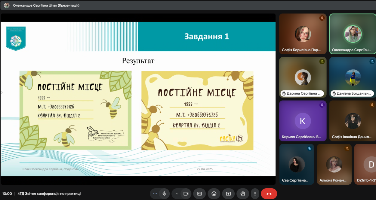Click the yellow business card image
Image resolution: width=376 pixels, height=200 pixels.
point(197,111)
